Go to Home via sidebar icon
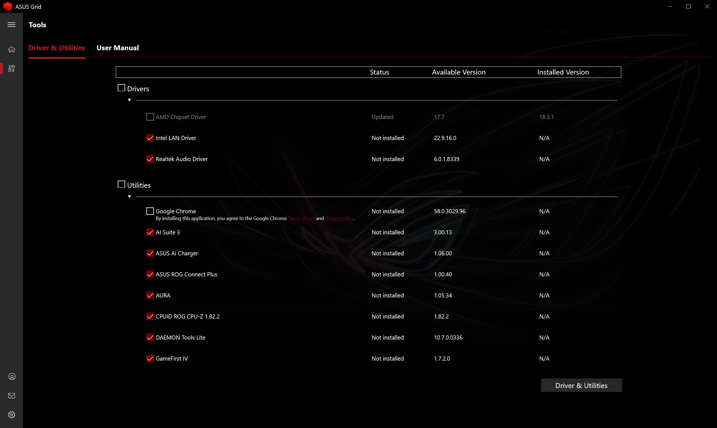The width and height of the screenshot is (717, 428). 11,50
